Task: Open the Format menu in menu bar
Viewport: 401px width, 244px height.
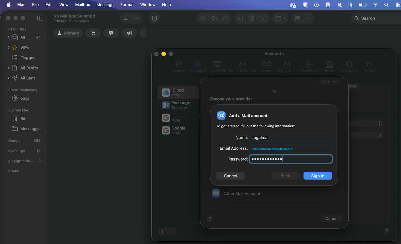Action: pyautogui.click(x=127, y=5)
